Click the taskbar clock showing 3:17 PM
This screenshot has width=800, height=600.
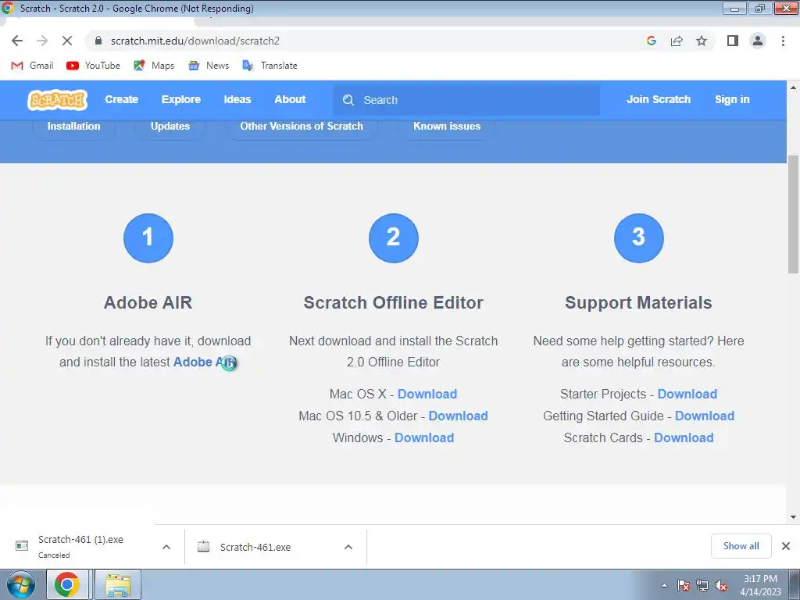(760, 585)
